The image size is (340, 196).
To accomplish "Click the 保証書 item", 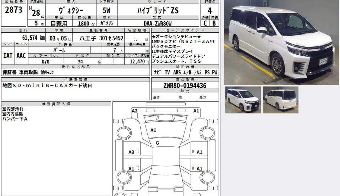I will (x=9, y=72).
